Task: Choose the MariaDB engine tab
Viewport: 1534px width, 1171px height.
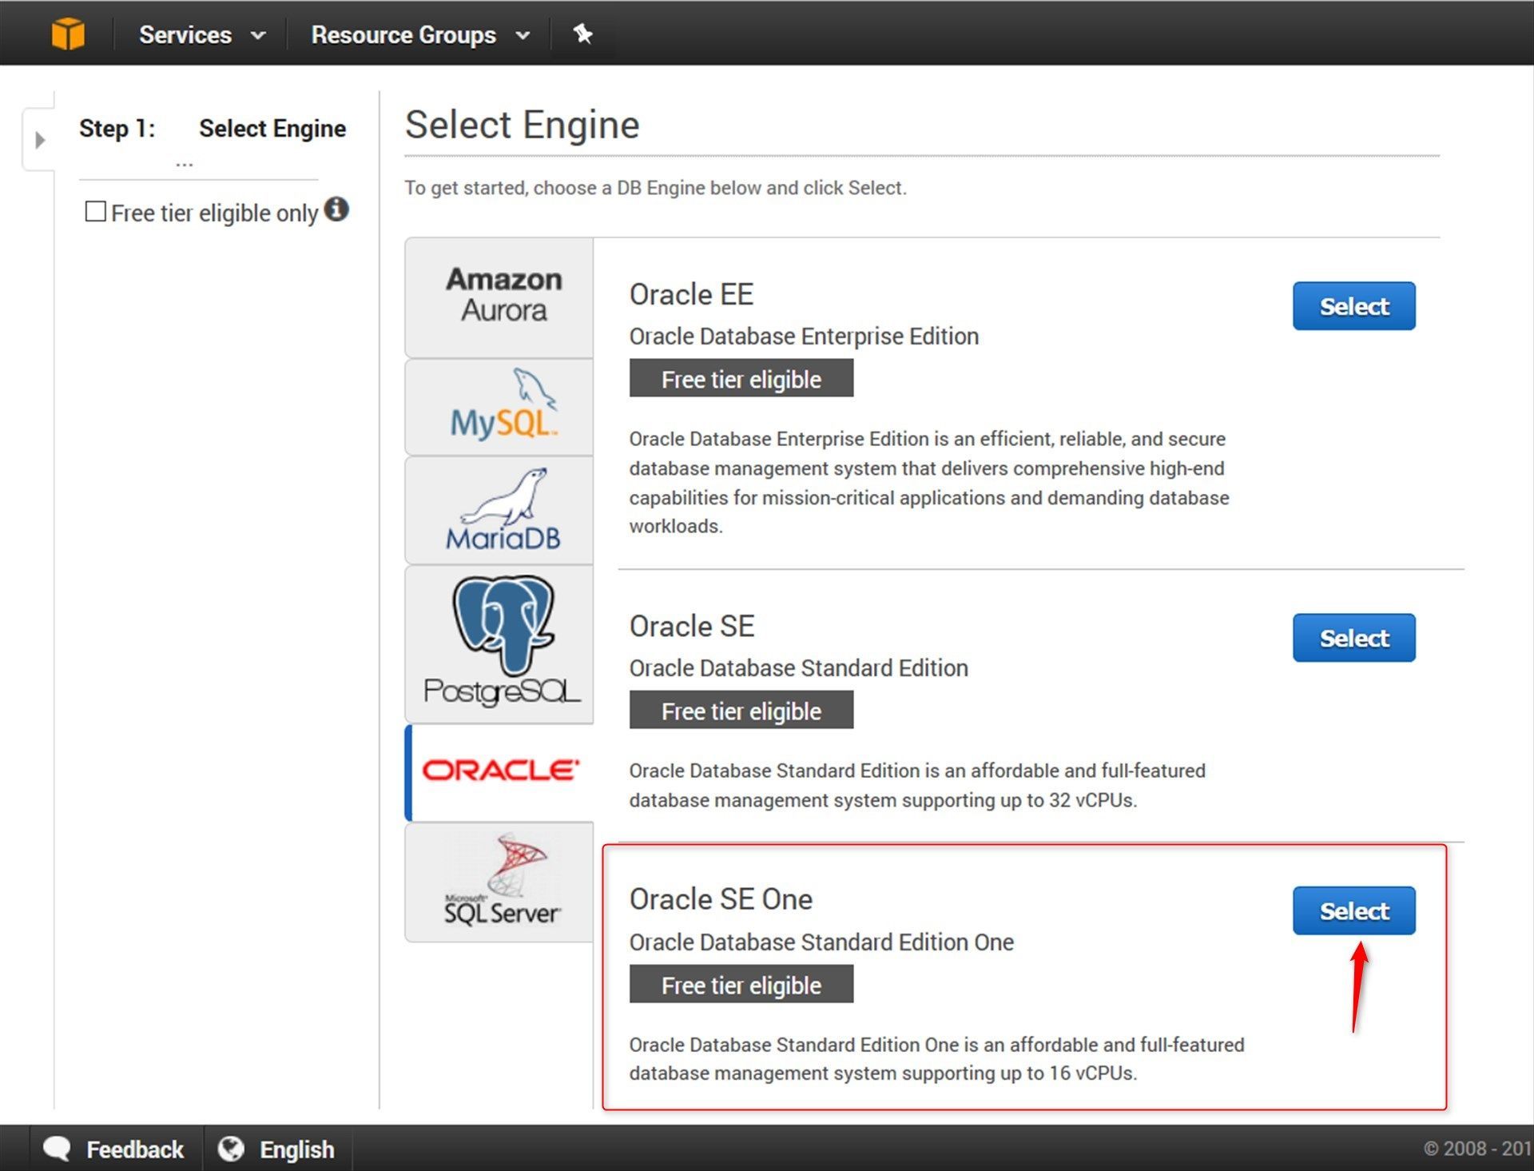Action: click(499, 510)
